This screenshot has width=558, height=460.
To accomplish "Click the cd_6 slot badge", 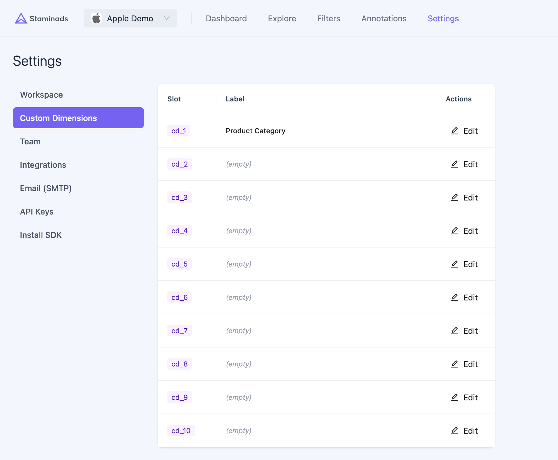I will click(x=180, y=297).
